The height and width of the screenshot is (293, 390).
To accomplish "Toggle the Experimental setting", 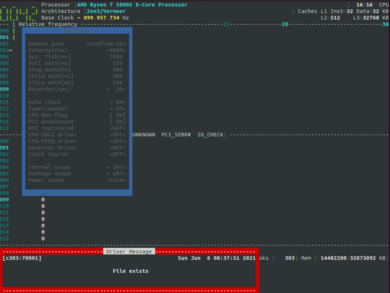I will click(118, 109).
